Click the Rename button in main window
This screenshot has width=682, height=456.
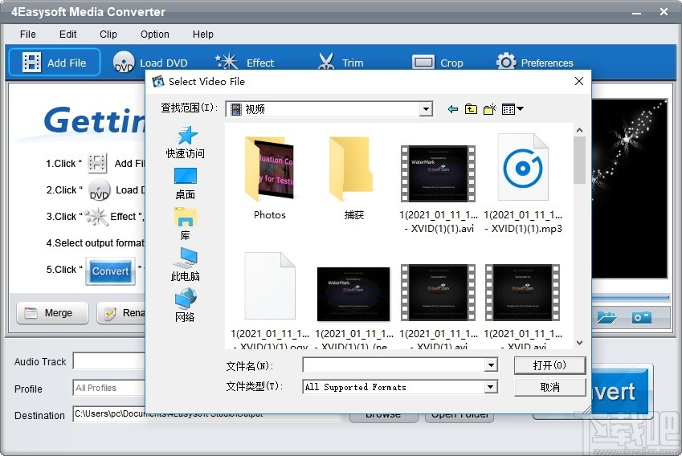[121, 313]
